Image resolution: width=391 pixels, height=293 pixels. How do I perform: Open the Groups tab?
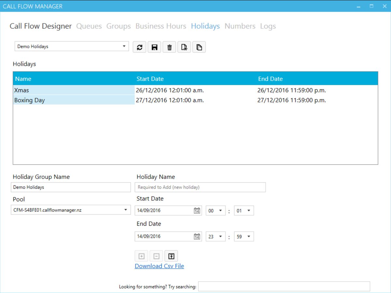coord(119,26)
